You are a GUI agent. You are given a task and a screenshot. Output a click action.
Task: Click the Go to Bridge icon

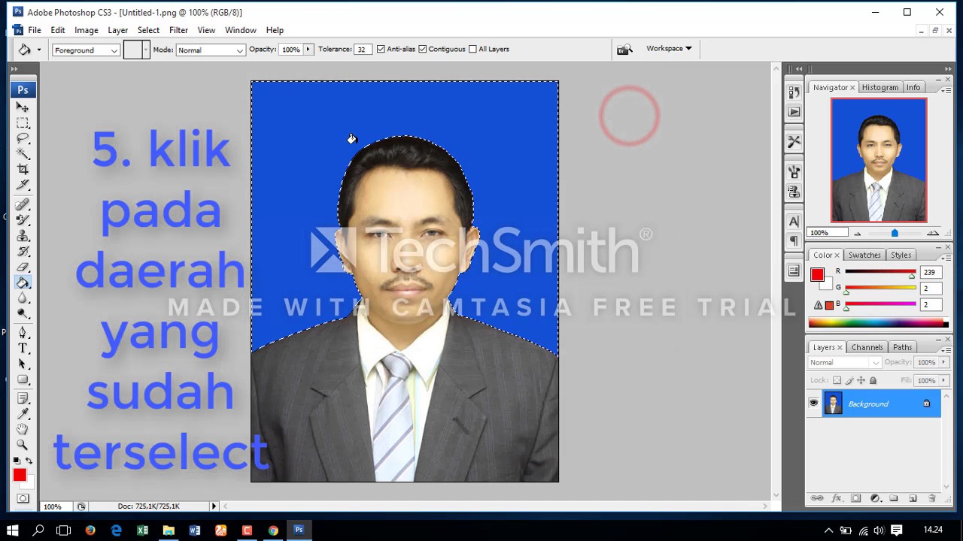[x=624, y=49]
